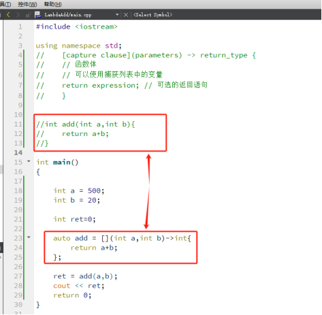
Task: Collapse the lambda block at line 23
Action: tap(29, 237)
